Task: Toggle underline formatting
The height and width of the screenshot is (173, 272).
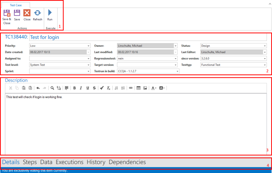Action: [x=87, y=88]
